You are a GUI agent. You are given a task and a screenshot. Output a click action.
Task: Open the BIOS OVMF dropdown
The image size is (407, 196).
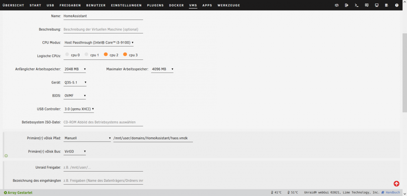(x=75, y=96)
